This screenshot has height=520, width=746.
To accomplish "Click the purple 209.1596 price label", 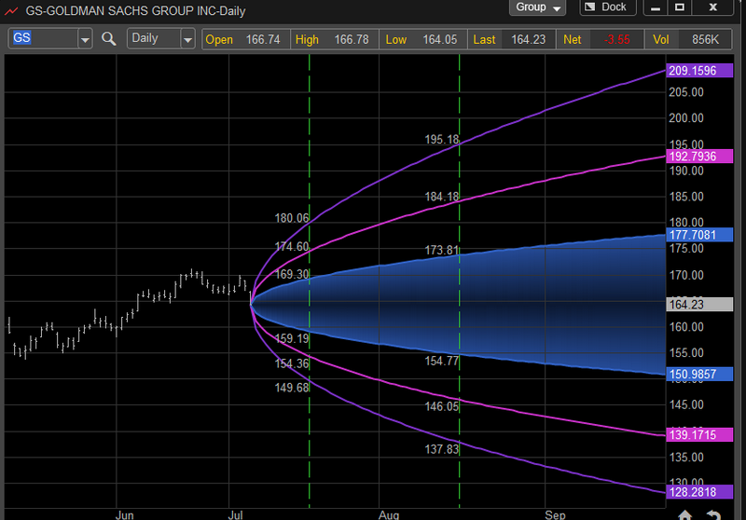I will [699, 71].
